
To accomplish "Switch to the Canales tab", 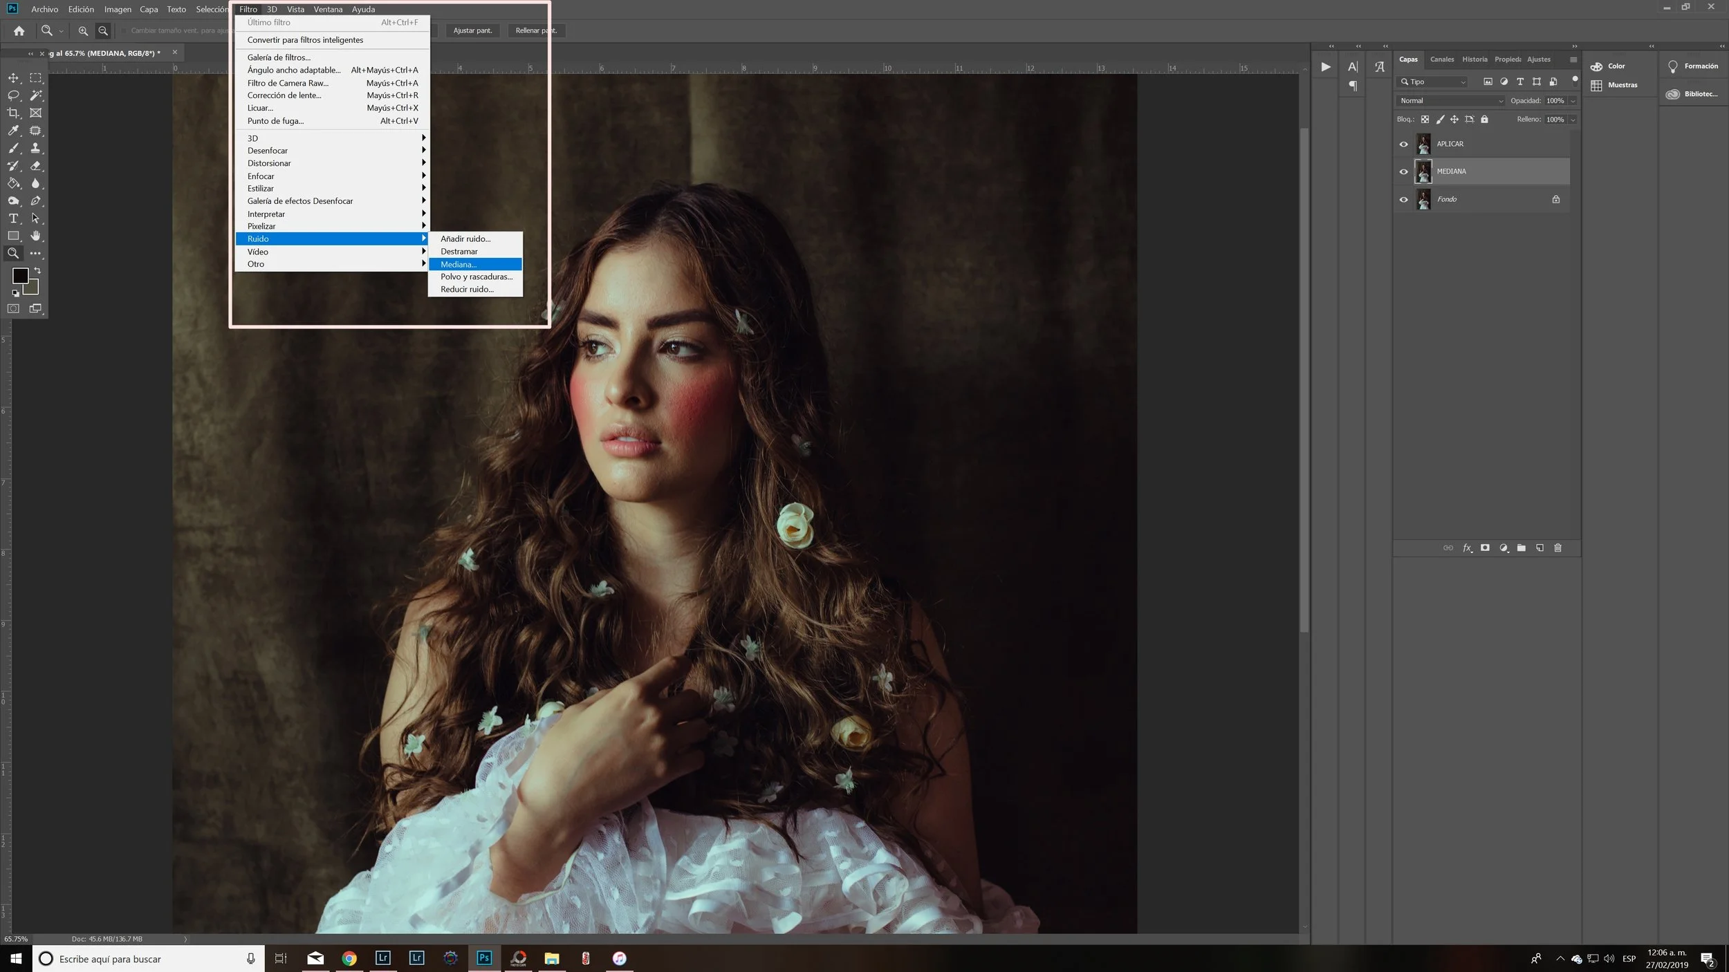I will tap(1441, 59).
